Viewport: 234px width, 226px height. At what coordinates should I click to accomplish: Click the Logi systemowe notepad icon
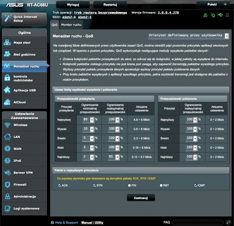tap(7, 209)
